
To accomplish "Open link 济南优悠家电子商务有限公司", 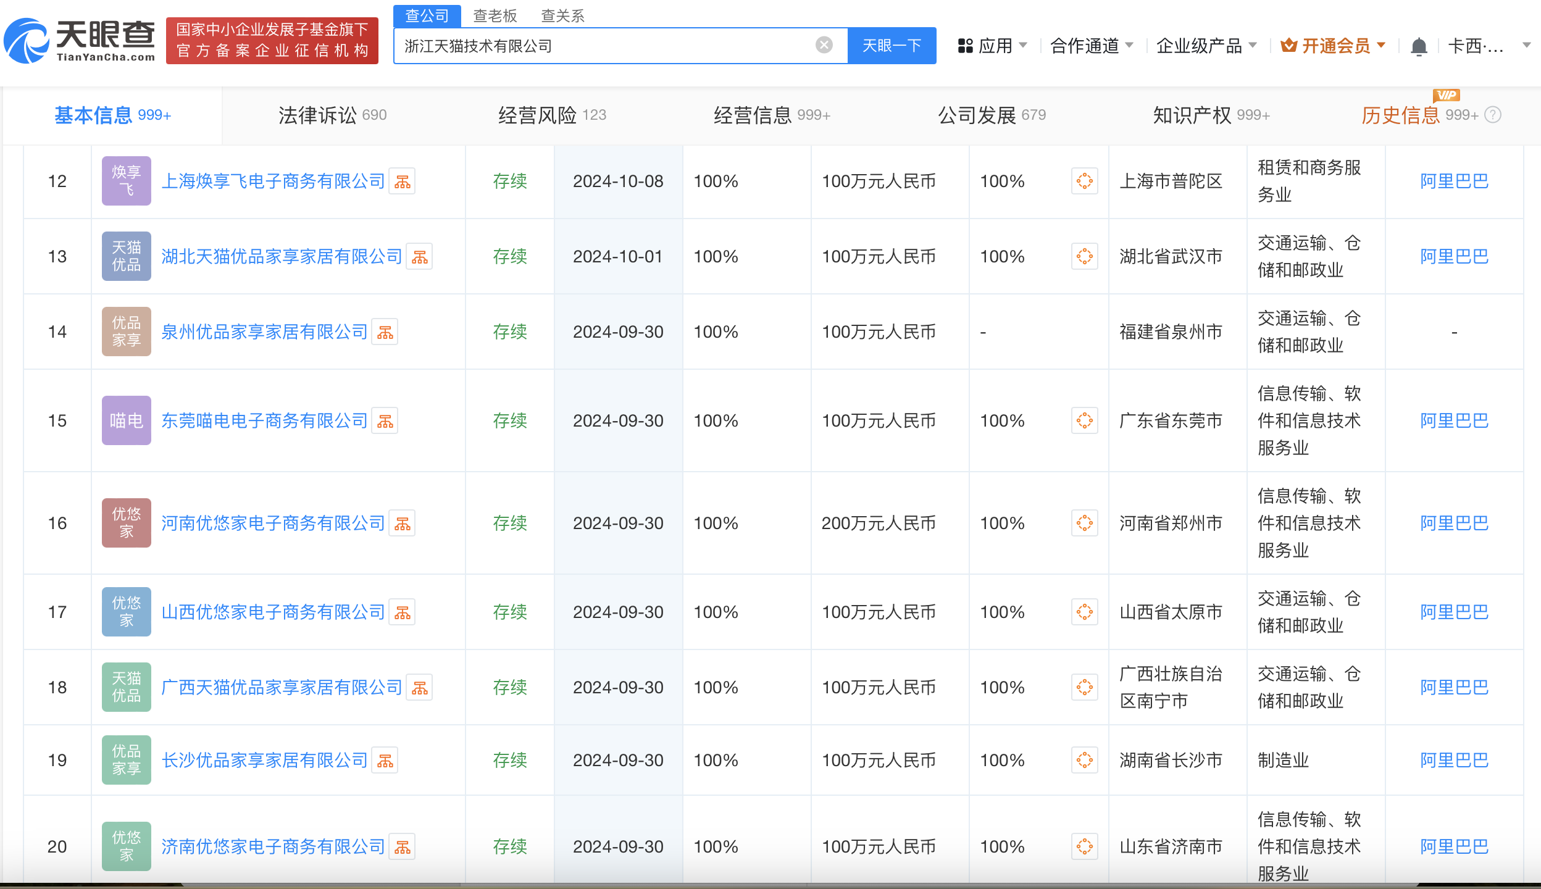I will [x=273, y=847].
